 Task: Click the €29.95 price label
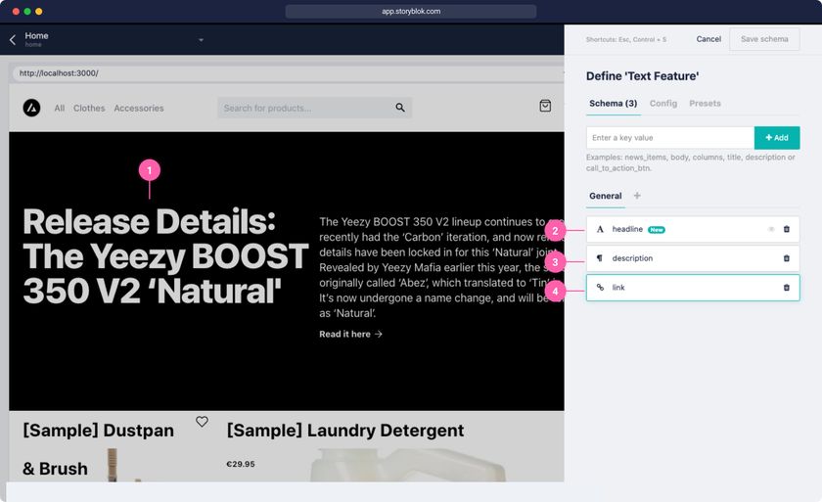click(241, 464)
